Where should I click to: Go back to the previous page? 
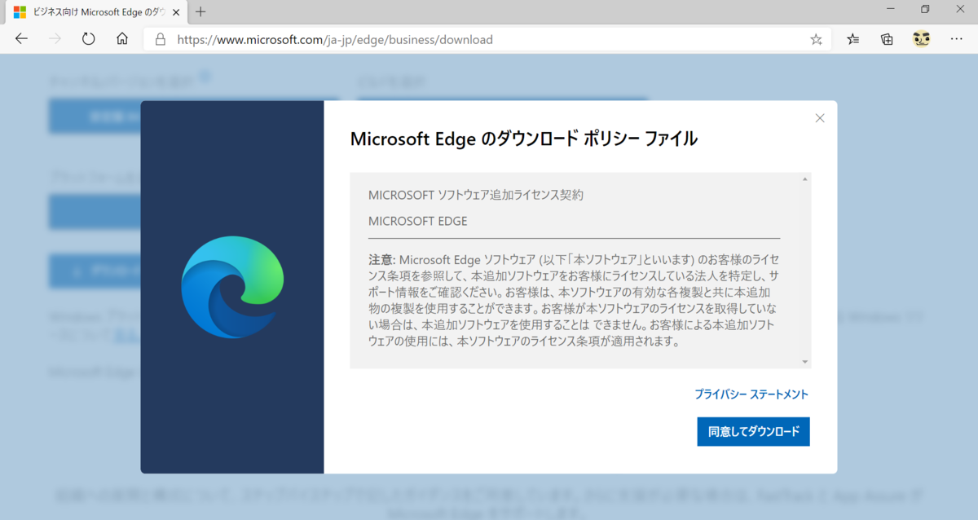click(21, 39)
